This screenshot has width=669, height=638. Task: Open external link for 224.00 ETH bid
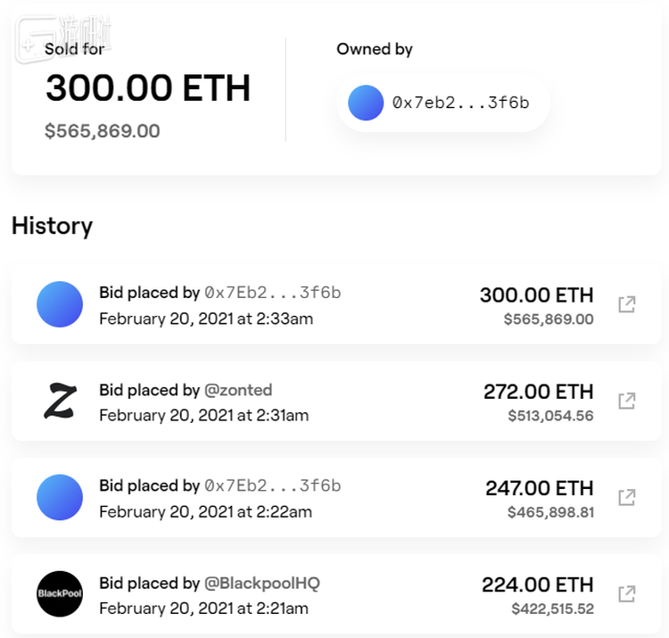point(627,593)
